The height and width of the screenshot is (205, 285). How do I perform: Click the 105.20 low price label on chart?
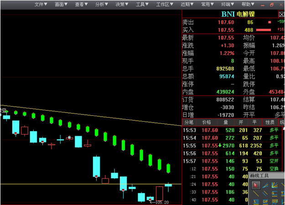(x=162, y=202)
